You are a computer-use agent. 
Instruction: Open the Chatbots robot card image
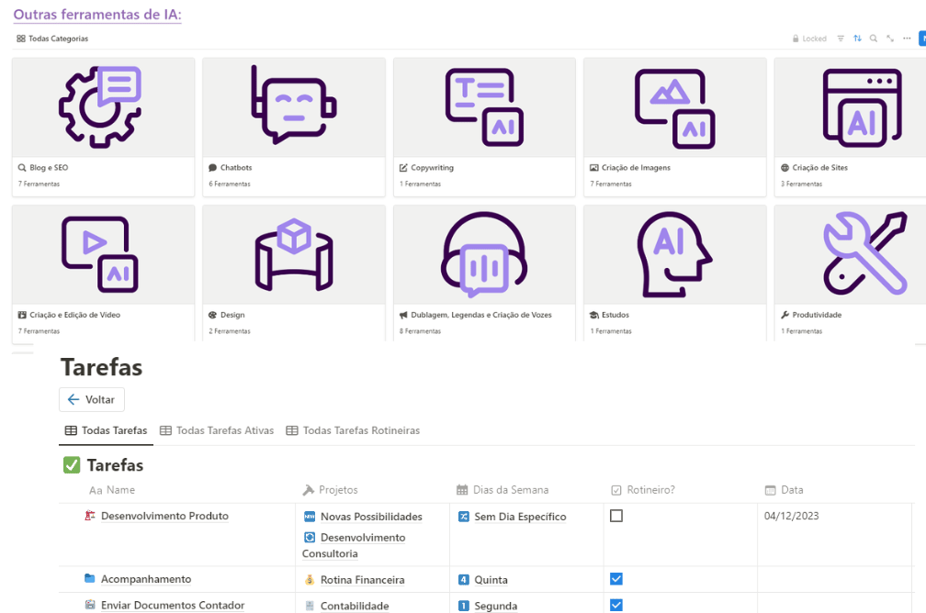click(293, 106)
